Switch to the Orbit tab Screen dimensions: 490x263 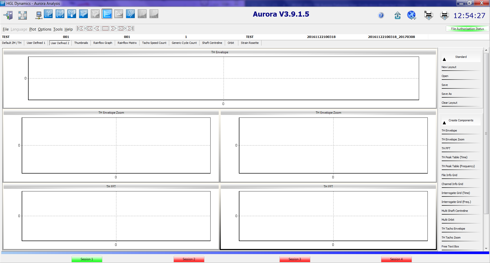[231, 43]
